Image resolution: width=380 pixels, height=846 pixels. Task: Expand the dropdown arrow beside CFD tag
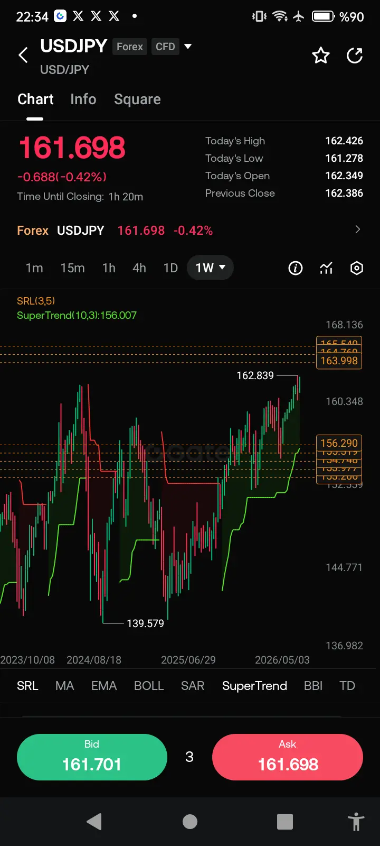coord(188,47)
